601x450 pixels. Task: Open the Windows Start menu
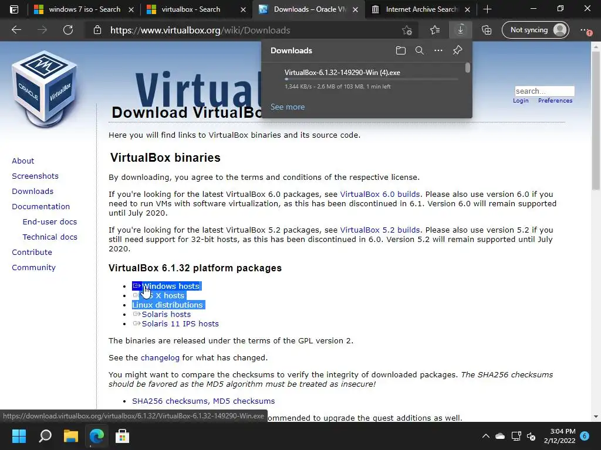[x=19, y=436]
